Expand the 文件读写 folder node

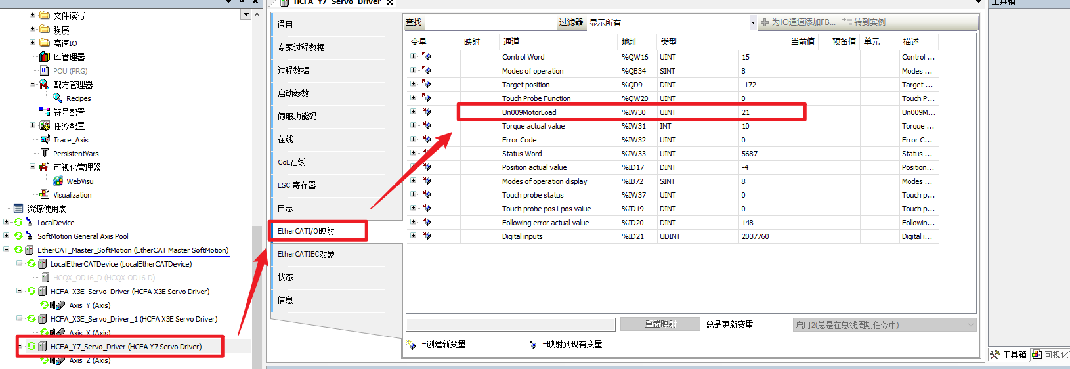(32, 15)
